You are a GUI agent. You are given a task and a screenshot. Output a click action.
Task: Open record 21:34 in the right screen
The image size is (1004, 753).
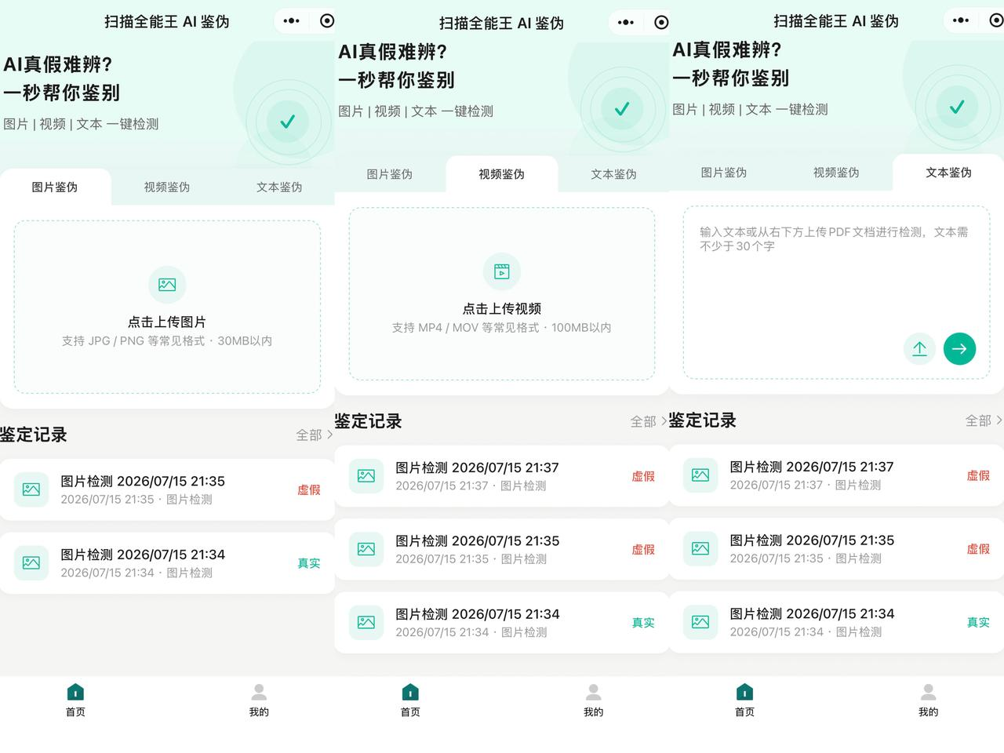(836, 622)
